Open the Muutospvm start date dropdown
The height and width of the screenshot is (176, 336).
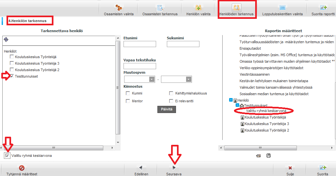[x=152, y=80]
